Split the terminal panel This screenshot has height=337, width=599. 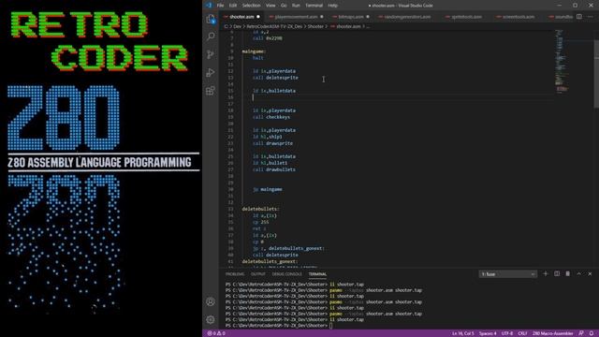point(557,274)
